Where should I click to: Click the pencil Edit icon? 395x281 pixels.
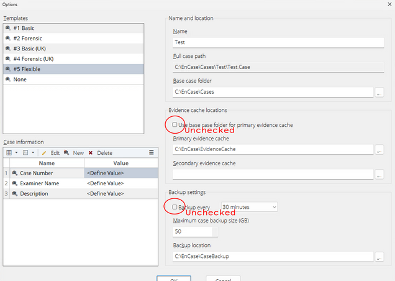click(x=44, y=153)
